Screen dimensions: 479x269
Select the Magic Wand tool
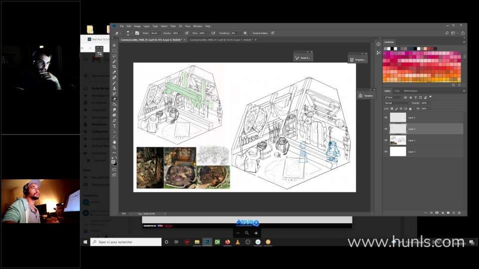114,61
